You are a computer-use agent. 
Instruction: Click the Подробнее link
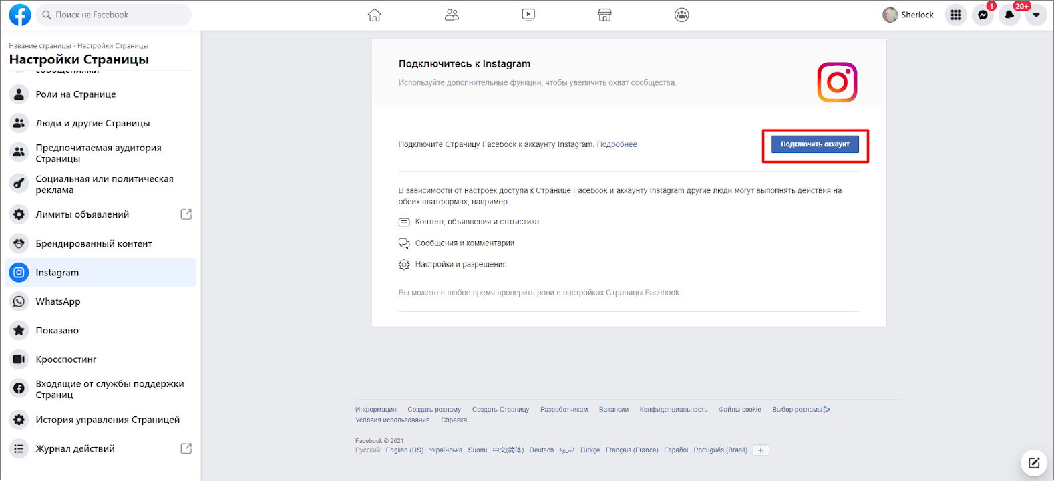[617, 144]
